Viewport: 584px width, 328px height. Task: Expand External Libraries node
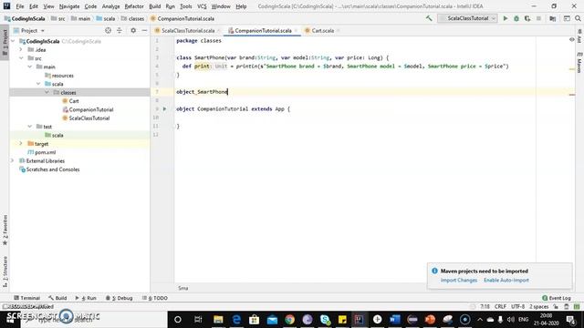tap(13, 160)
